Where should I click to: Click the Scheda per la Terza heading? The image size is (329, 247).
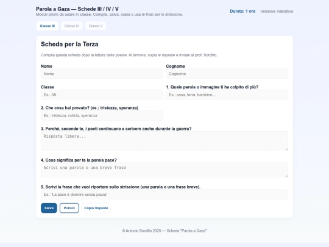point(69,44)
